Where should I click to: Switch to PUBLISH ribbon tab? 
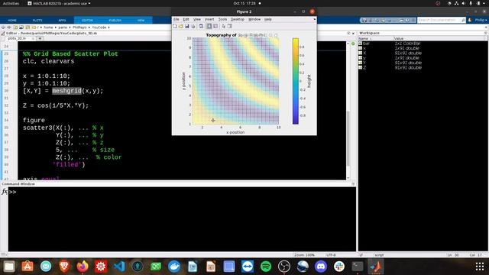115,21
